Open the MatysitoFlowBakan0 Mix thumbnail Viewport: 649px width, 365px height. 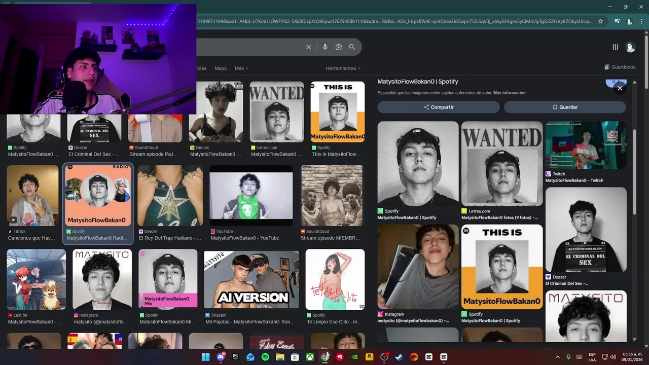168,279
